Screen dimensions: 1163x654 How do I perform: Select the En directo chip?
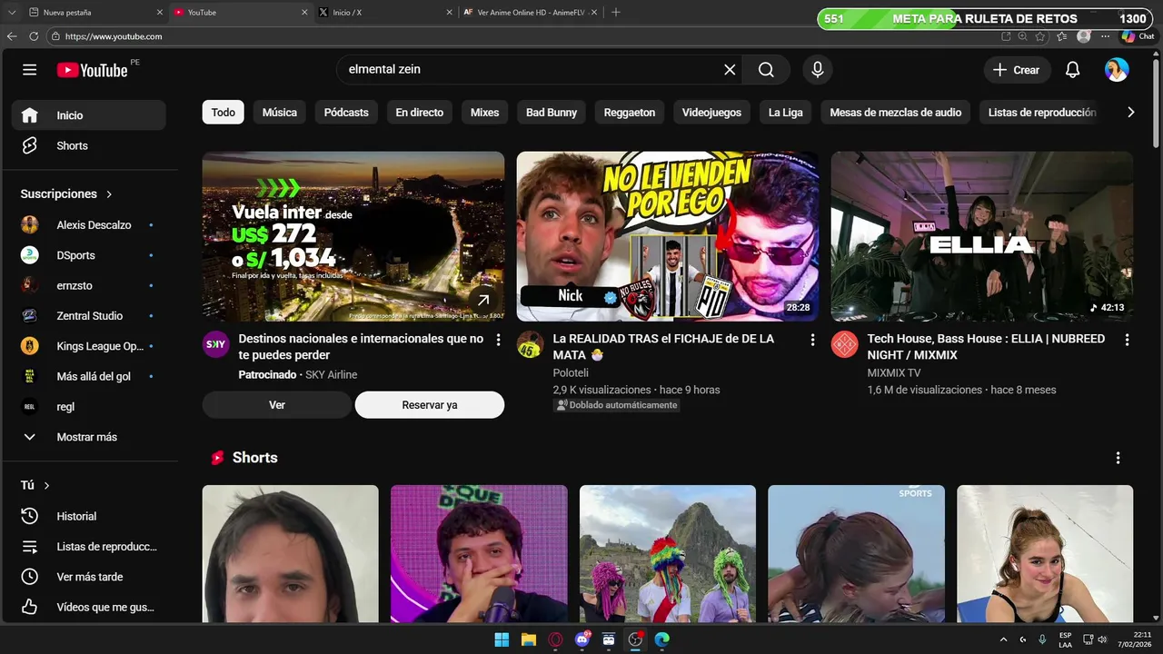(x=420, y=113)
